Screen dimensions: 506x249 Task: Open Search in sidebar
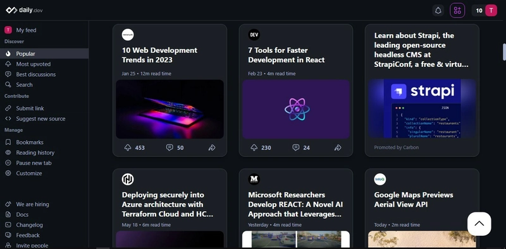click(x=24, y=84)
